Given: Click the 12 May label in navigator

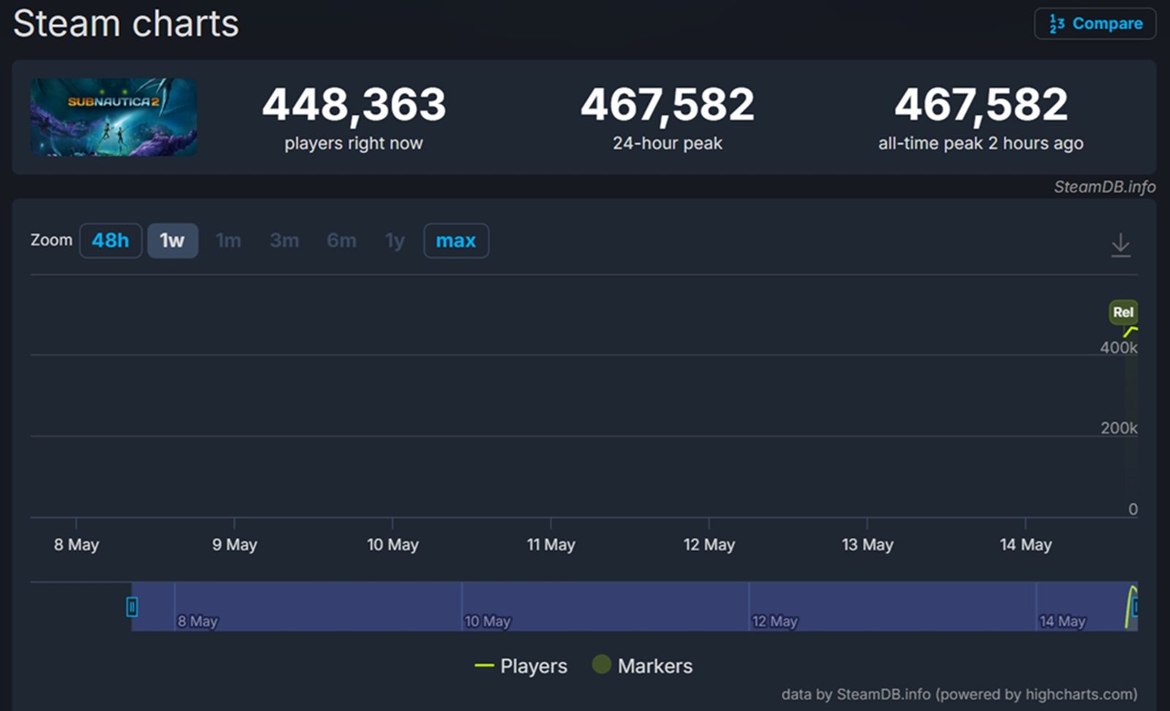Looking at the screenshot, I should pos(774,621).
